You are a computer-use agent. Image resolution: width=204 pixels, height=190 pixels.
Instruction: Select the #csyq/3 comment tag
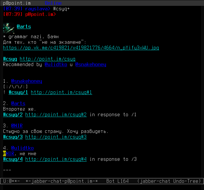(x=13, y=137)
